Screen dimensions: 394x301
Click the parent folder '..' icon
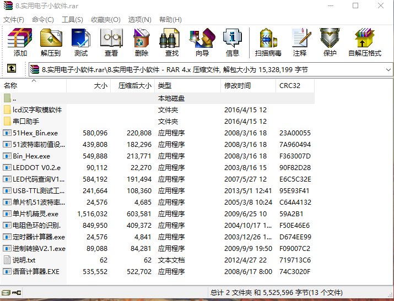pyautogui.click(x=7, y=98)
